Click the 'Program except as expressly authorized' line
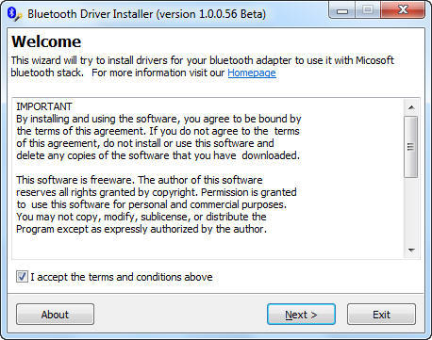Viewport: 432px width, 340px height. point(141,229)
